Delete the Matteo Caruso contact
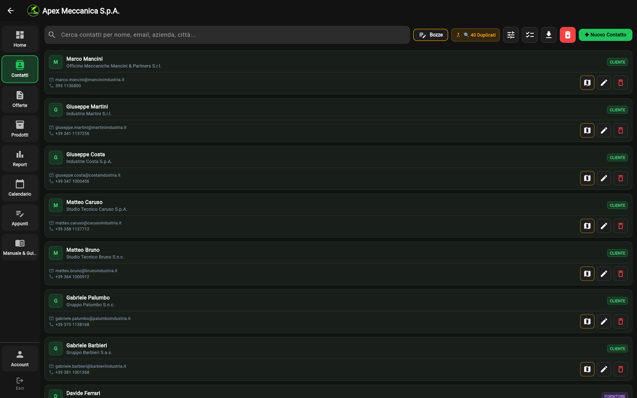Screen dimensions: 637x398 [621, 226]
